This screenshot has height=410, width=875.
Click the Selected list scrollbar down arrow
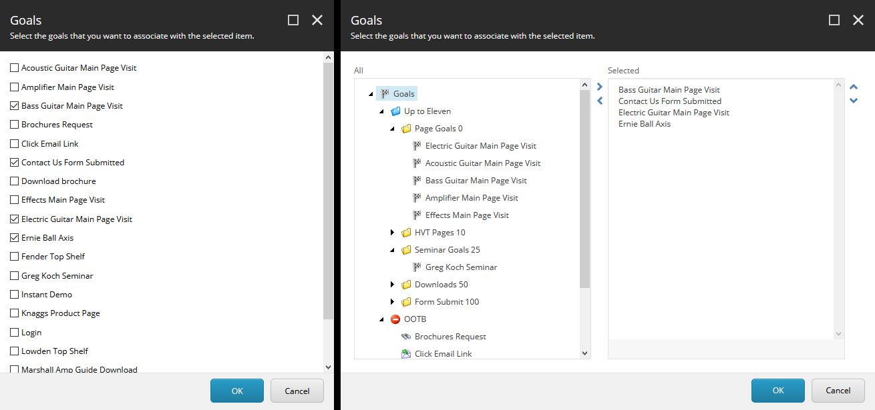839,333
